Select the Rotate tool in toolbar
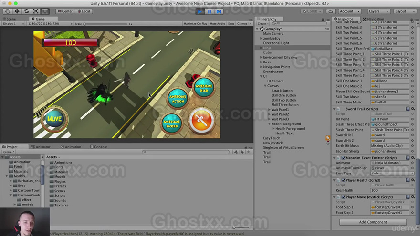 pos(26,11)
